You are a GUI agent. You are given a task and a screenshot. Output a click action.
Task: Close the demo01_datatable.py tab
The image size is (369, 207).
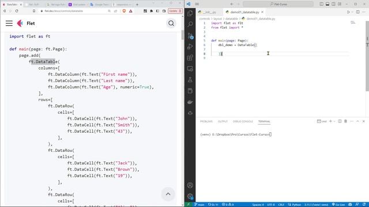point(262,12)
